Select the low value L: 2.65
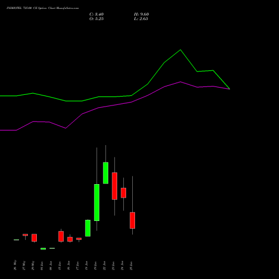The width and height of the screenshot is (279, 279). [141, 19]
